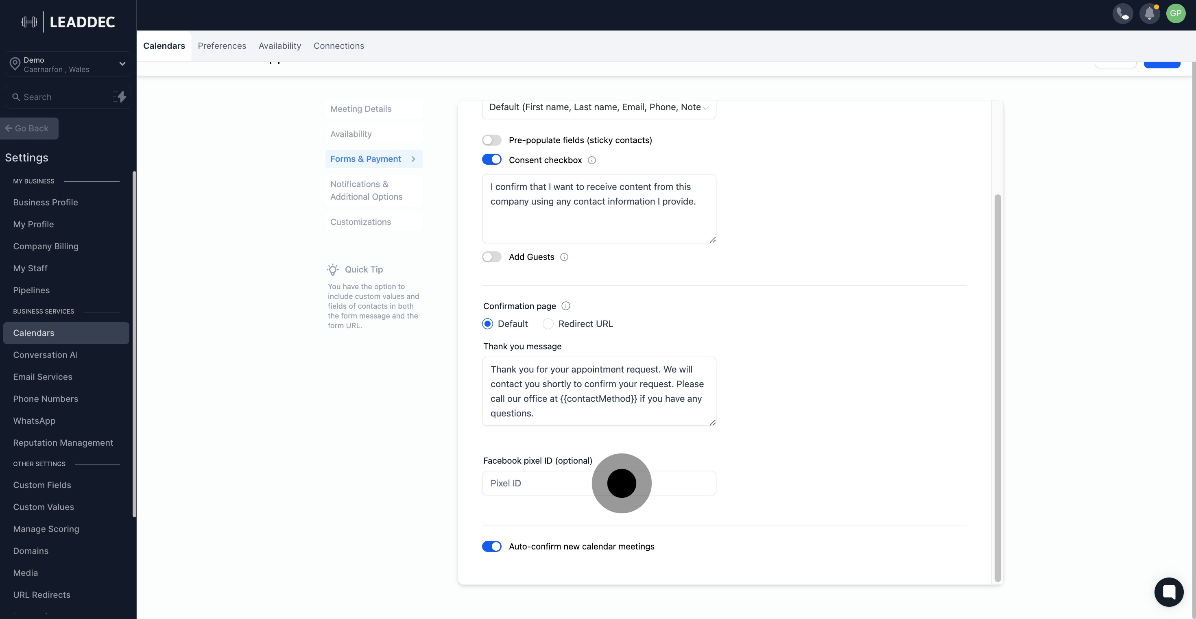
Task: Click the Facebook Pixel ID input
Action: pos(599,484)
